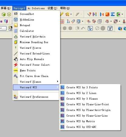Screen dimensions: 126x137
Task: Click the boxed question mark help icon
Action: (x=110, y=28)
